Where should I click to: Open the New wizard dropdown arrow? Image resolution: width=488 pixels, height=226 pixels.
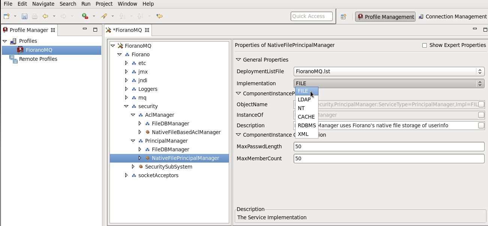(15, 16)
